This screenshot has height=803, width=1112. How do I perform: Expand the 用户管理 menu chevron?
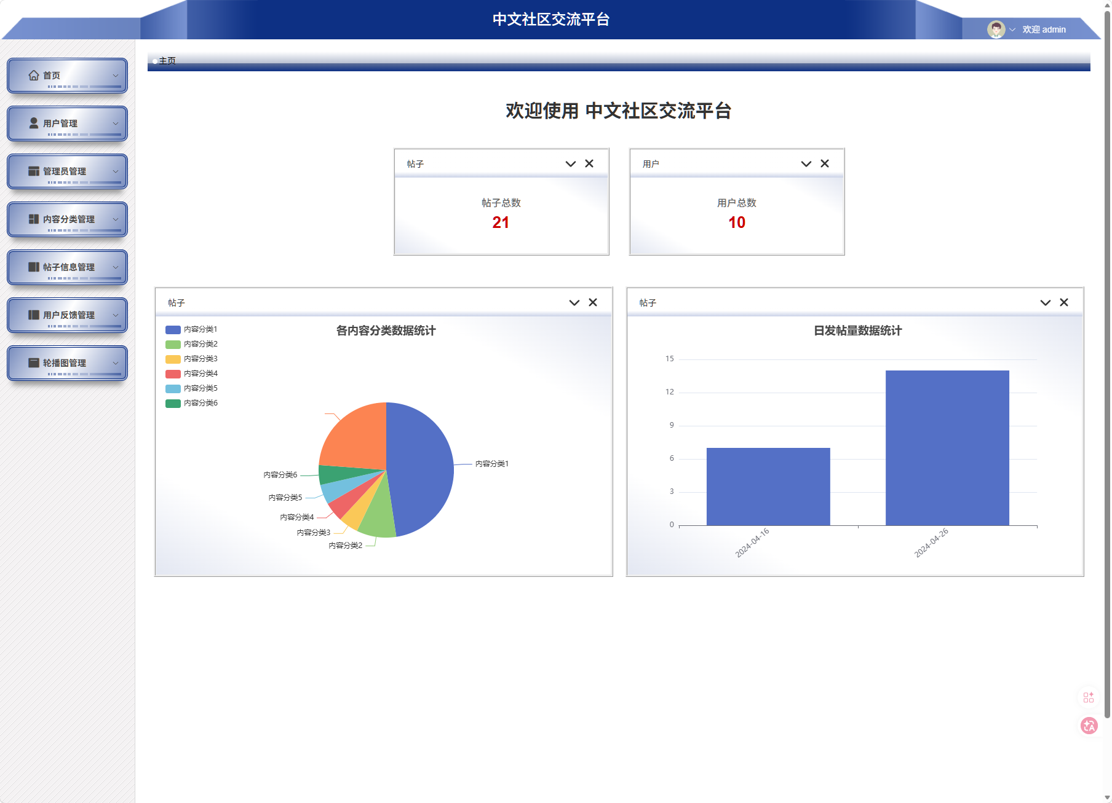pos(116,123)
